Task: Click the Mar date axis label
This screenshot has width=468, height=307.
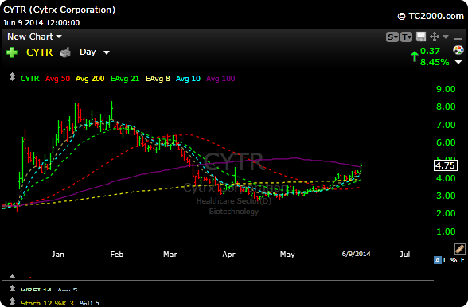Action: point(170,255)
